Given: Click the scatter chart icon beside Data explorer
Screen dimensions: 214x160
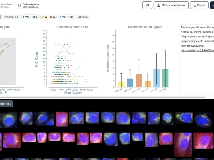Looking at the screenshot, I should [20, 5].
